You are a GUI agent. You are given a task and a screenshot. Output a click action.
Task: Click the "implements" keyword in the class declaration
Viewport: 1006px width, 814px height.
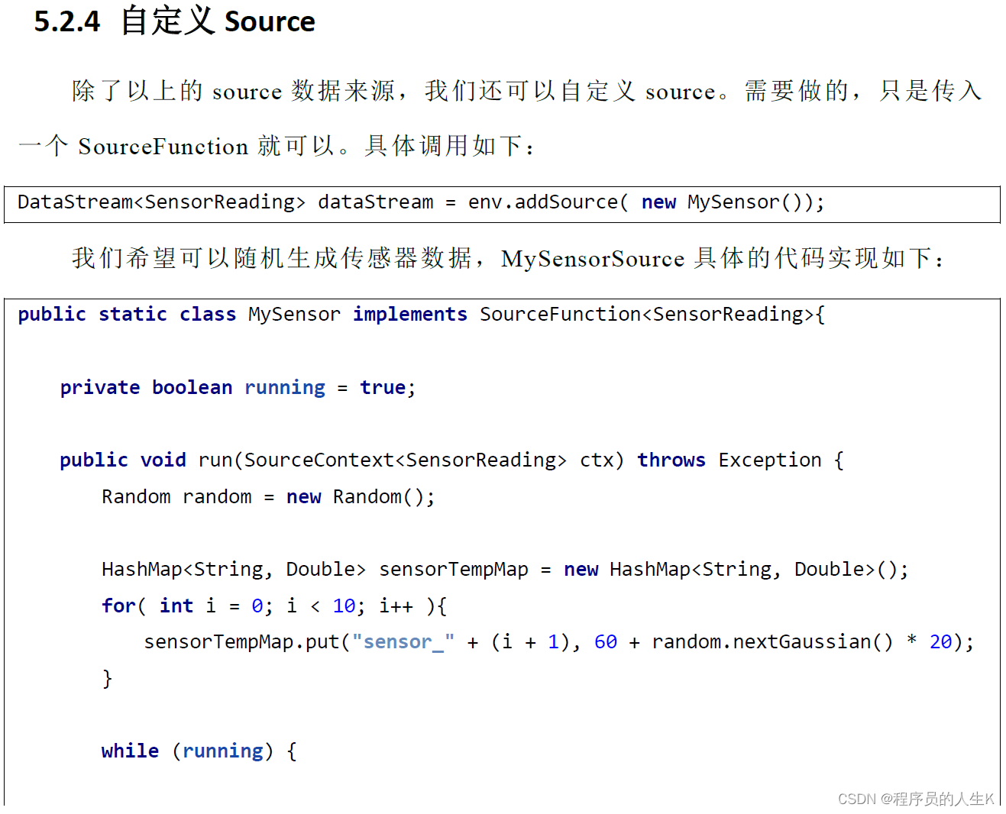(x=409, y=315)
